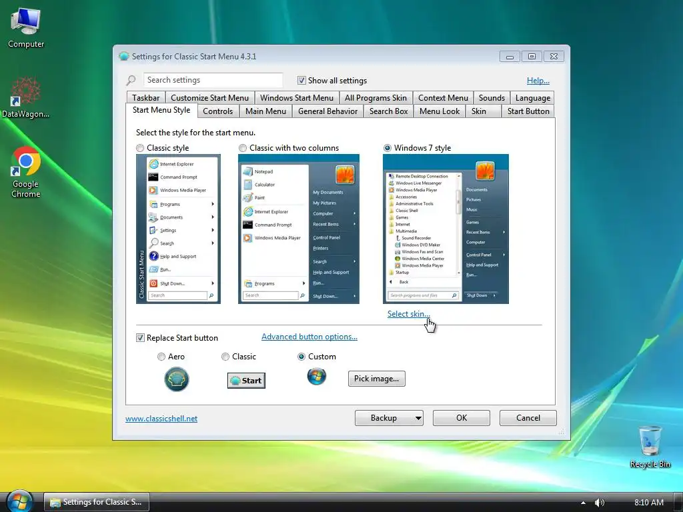Open the All Programs Skin tab

pyautogui.click(x=376, y=98)
